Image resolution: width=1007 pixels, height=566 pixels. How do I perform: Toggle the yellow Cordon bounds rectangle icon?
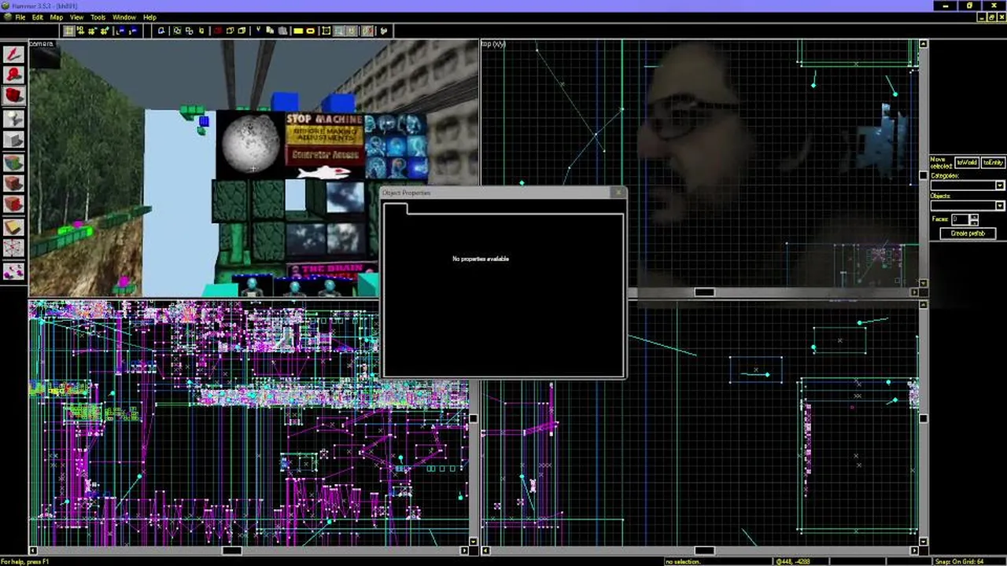click(x=298, y=31)
